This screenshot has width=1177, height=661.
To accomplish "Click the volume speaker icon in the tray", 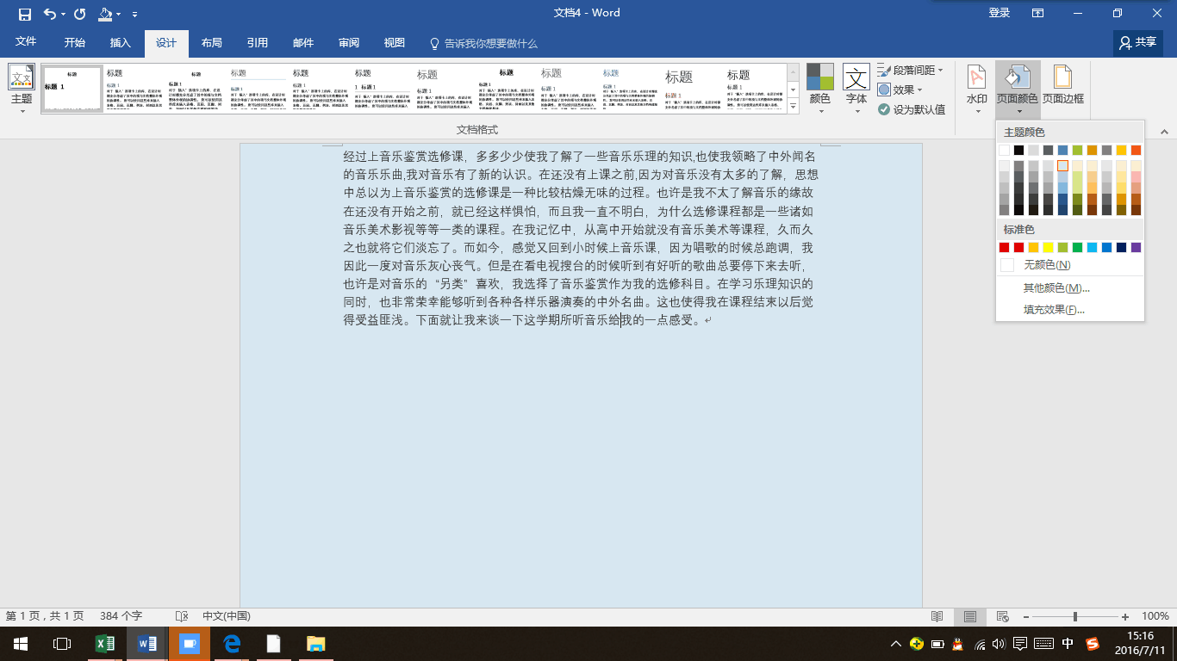I will tap(1000, 644).
